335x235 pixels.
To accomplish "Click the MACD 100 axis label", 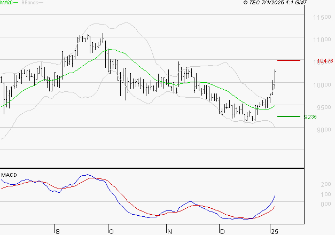I will tap(326, 194).
